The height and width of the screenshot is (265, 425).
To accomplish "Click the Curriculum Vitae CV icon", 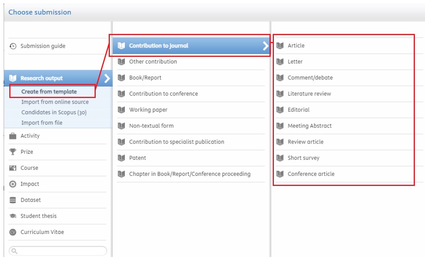I will (x=13, y=232).
